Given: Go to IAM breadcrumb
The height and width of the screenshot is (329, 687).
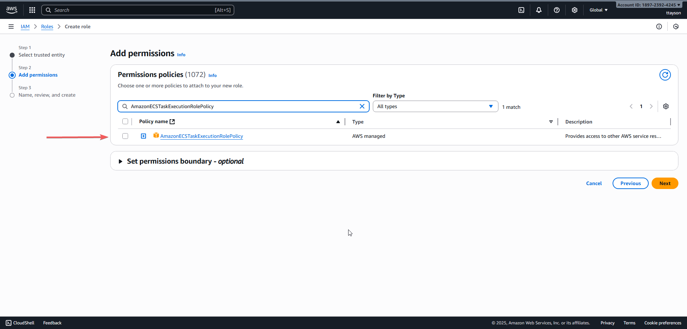Looking at the screenshot, I should tap(25, 26).
